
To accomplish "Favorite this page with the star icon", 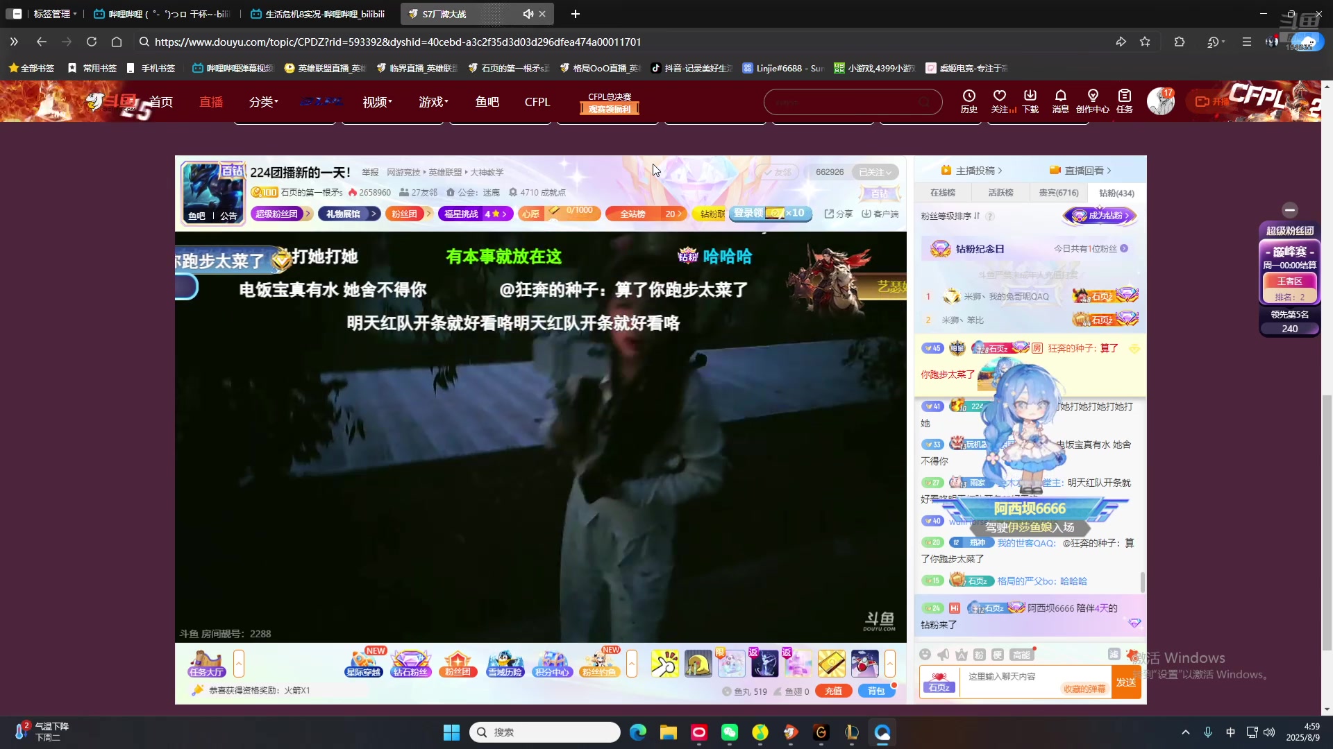I will click(x=1145, y=42).
